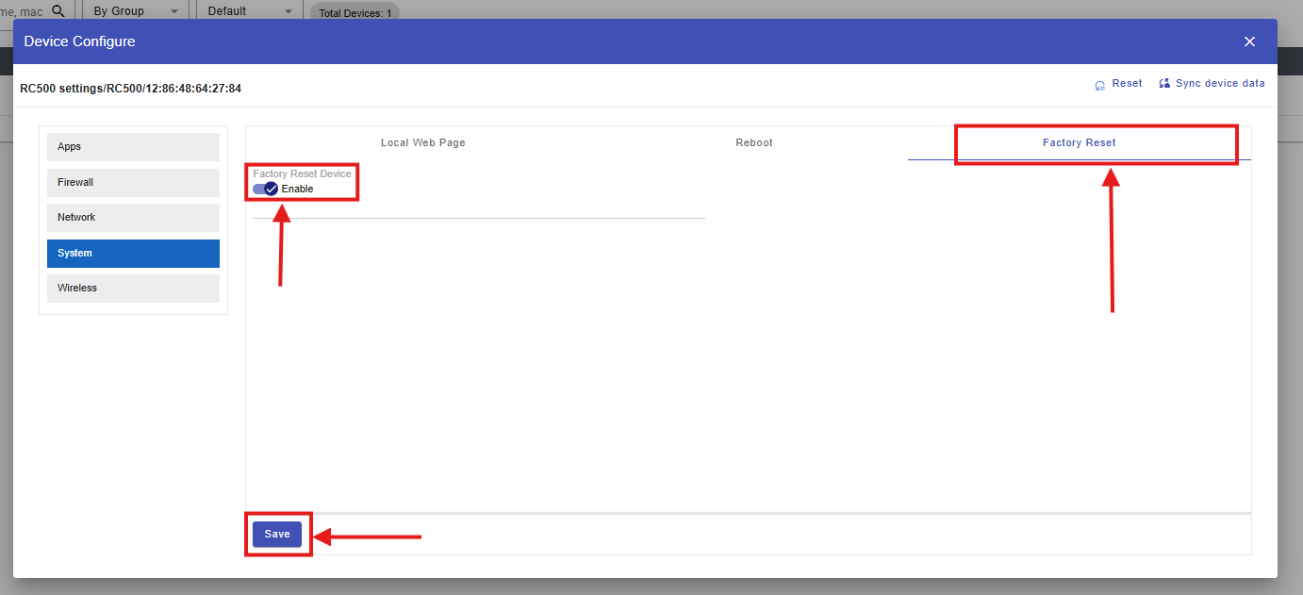This screenshot has width=1303, height=595.
Task: Click the Sync device data icon
Action: click(x=1164, y=84)
